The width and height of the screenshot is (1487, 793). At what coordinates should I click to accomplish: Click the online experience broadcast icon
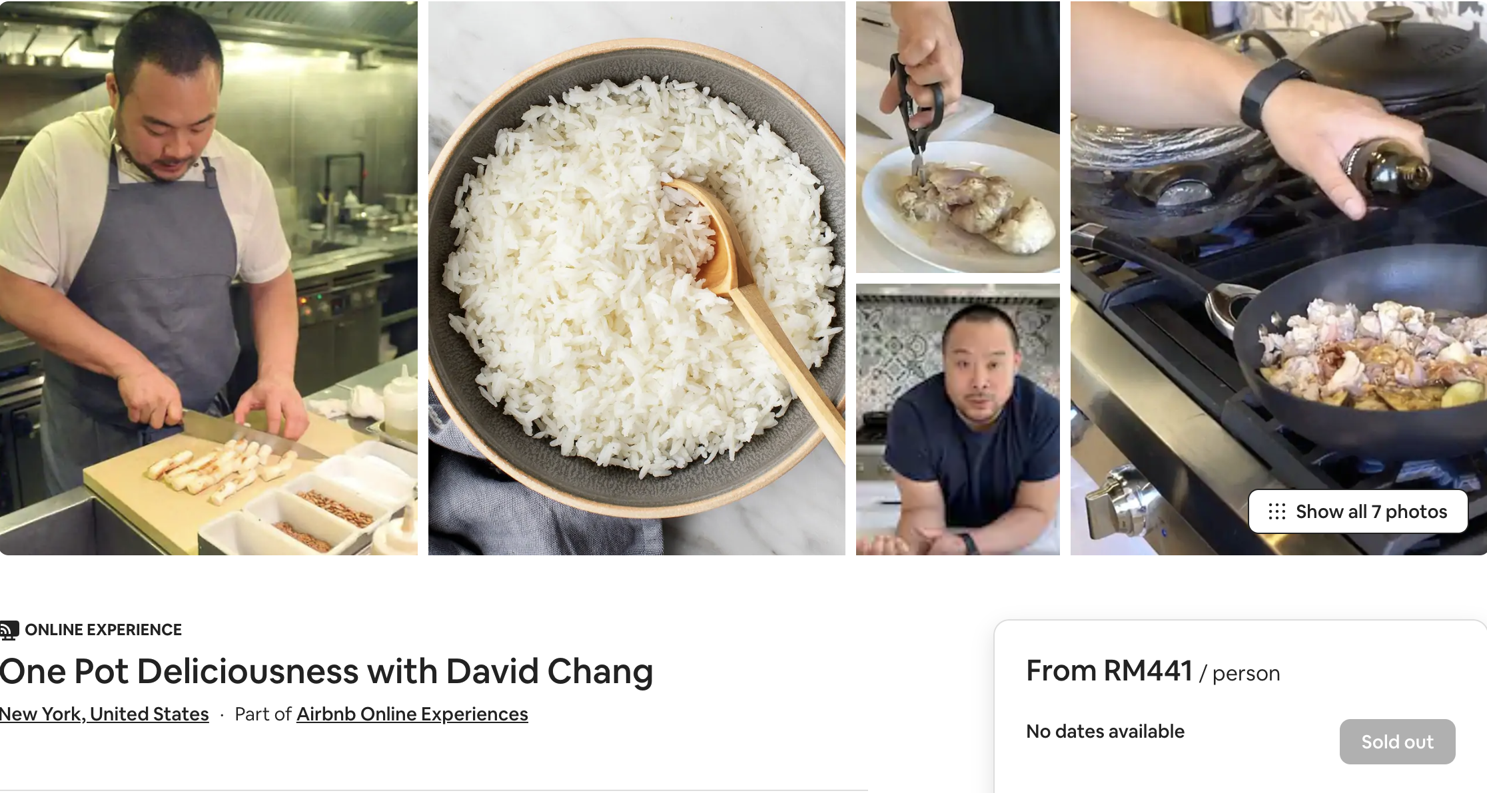pos(9,630)
